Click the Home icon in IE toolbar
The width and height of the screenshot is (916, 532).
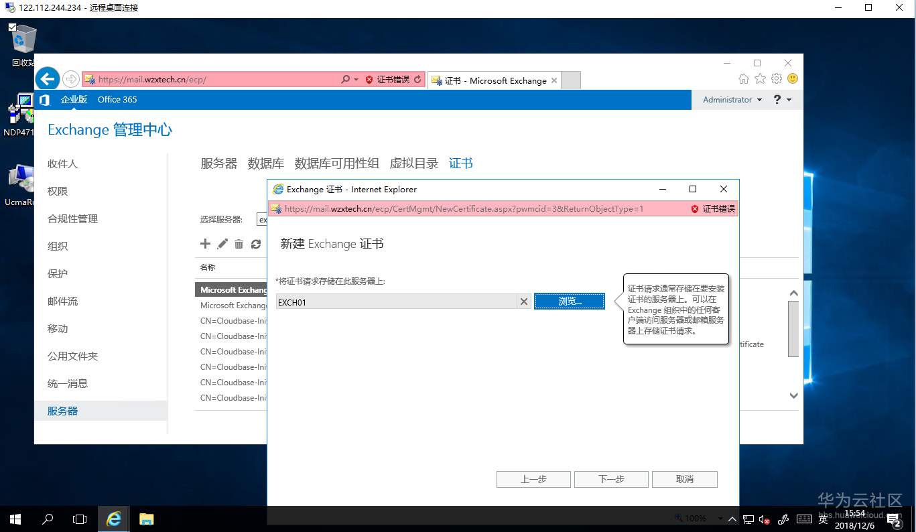(x=743, y=78)
